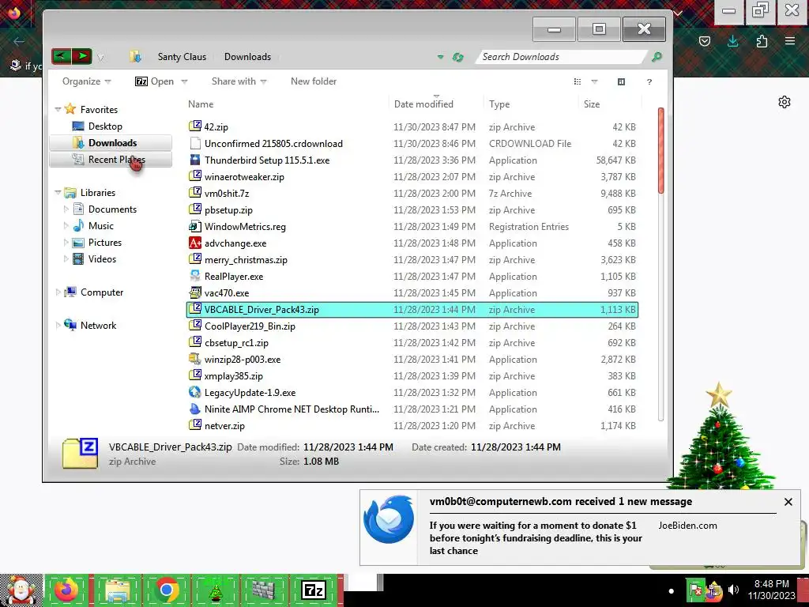Click the winzip28-p003.exe icon
The width and height of the screenshot is (809, 607).
tap(195, 360)
